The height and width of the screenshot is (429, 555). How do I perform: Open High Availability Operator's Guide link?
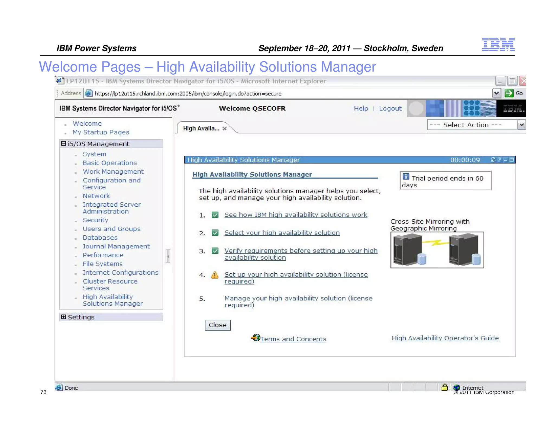pos(445,338)
